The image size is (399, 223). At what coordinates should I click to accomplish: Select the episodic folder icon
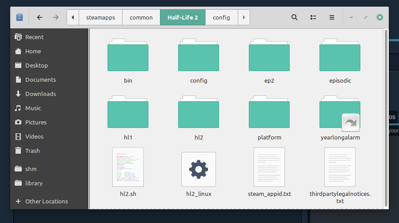click(x=340, y=55)
